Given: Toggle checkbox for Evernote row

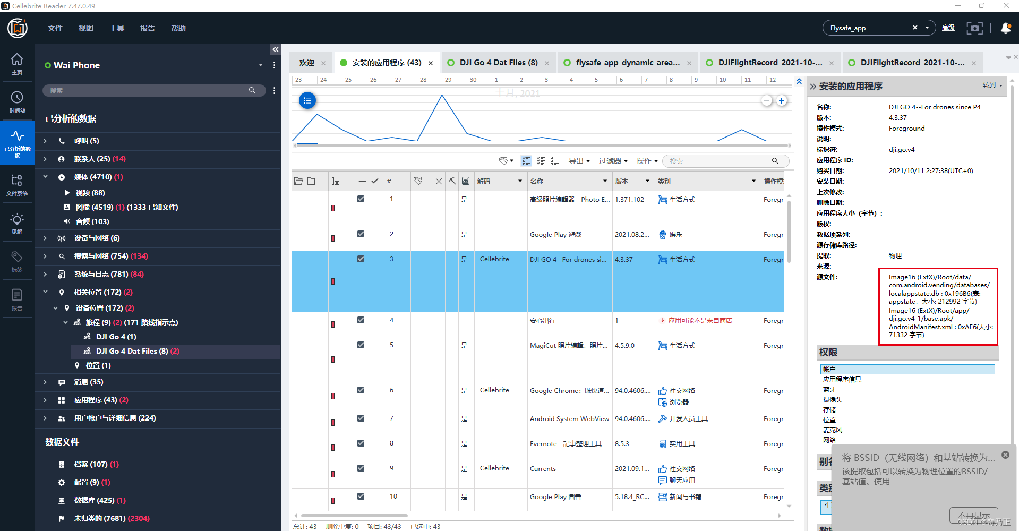Looking at the screenshot, I should pyautogui.click(x=361, y=443).
